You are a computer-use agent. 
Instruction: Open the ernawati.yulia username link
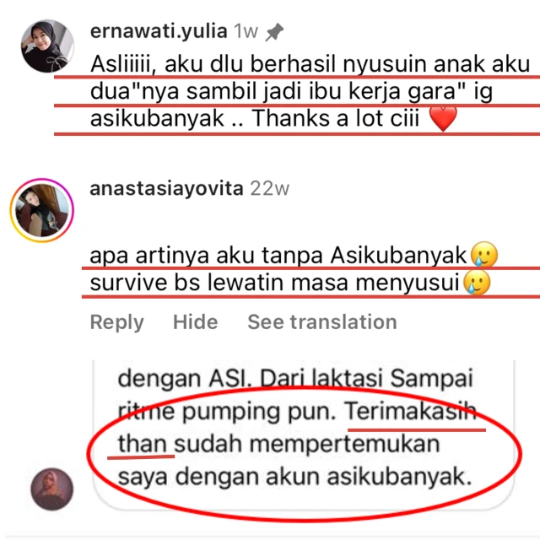[x=159, y=31]
